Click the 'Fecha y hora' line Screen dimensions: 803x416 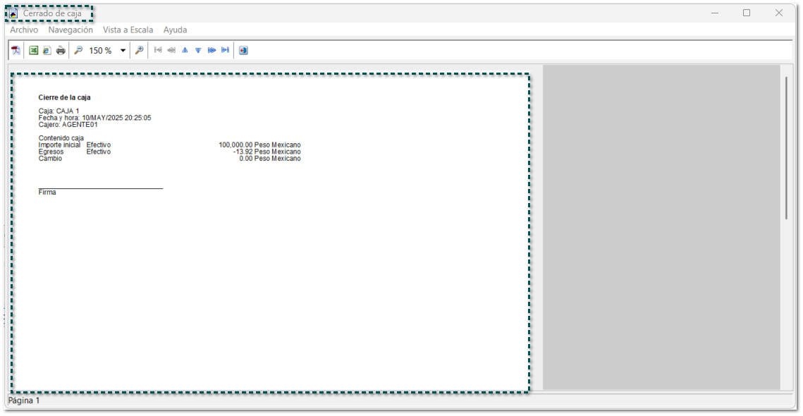point(94,118)
